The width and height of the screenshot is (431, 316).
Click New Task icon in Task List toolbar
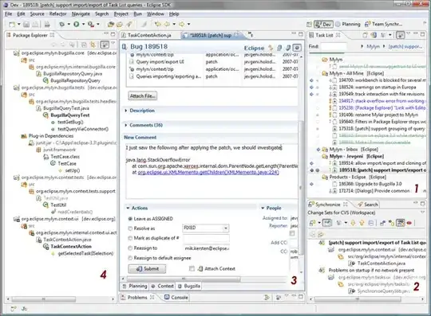click(365, 35)
